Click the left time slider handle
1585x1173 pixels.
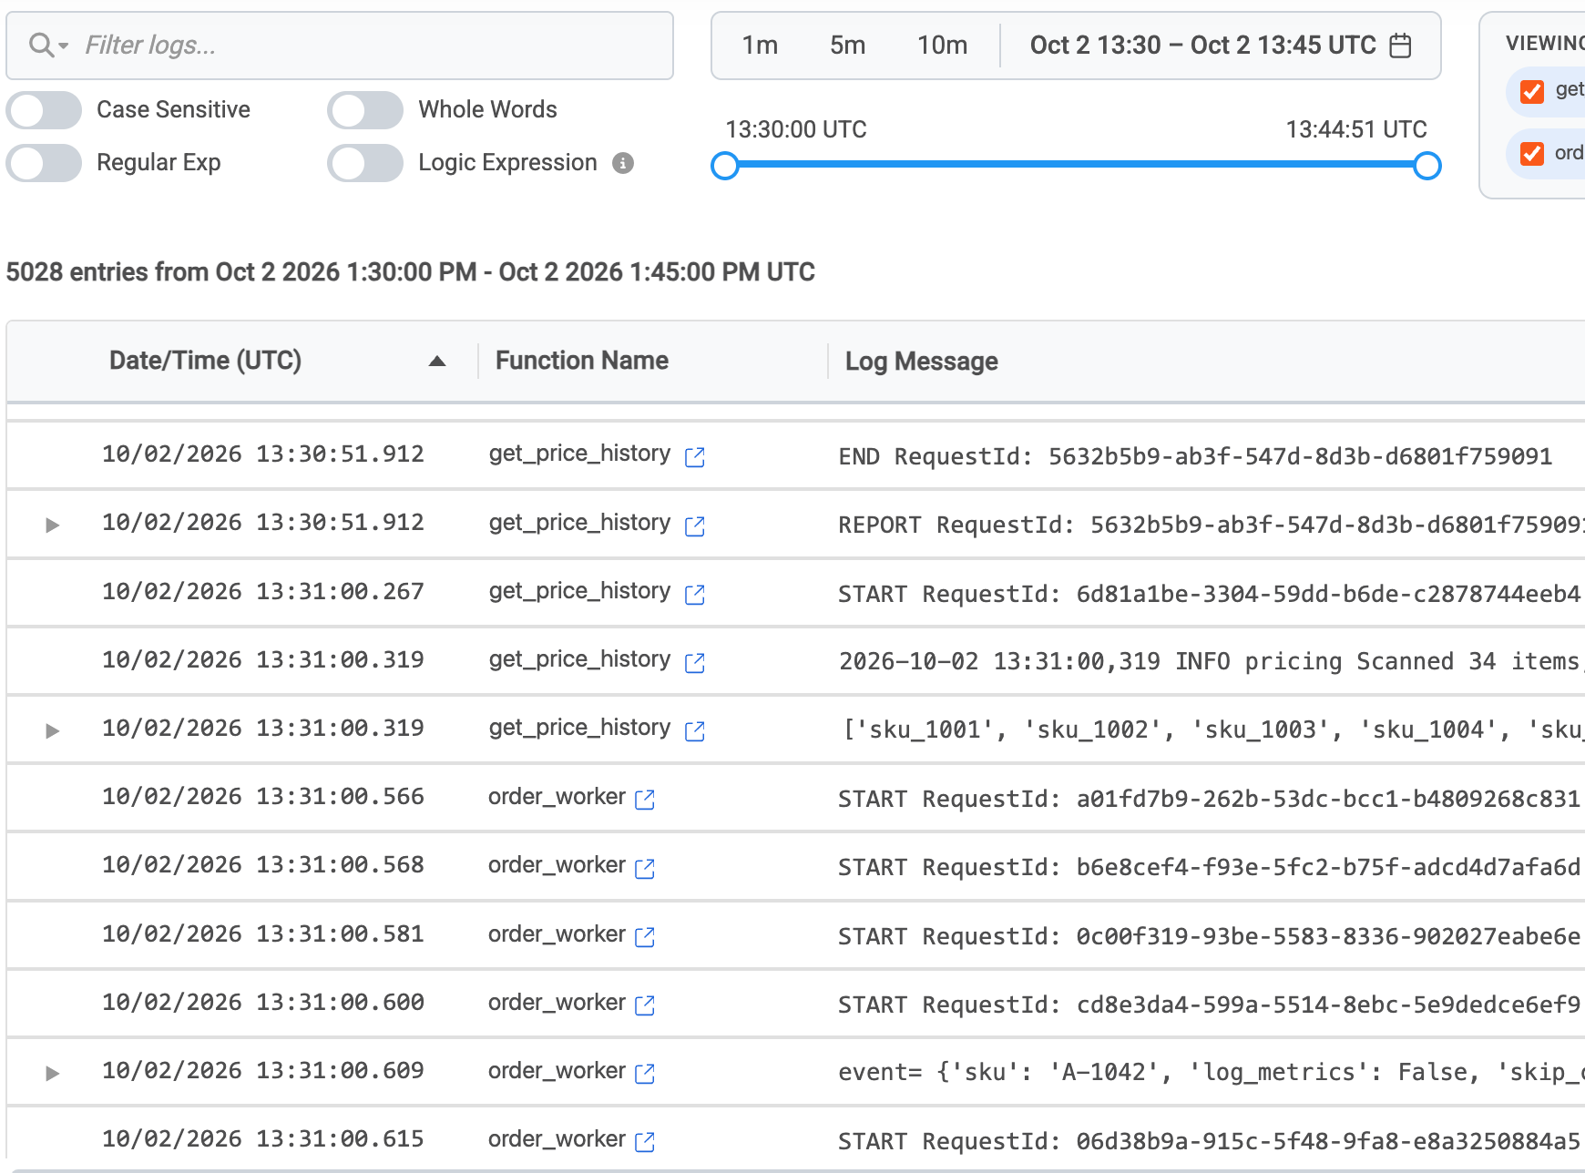(x=725, y=166)
